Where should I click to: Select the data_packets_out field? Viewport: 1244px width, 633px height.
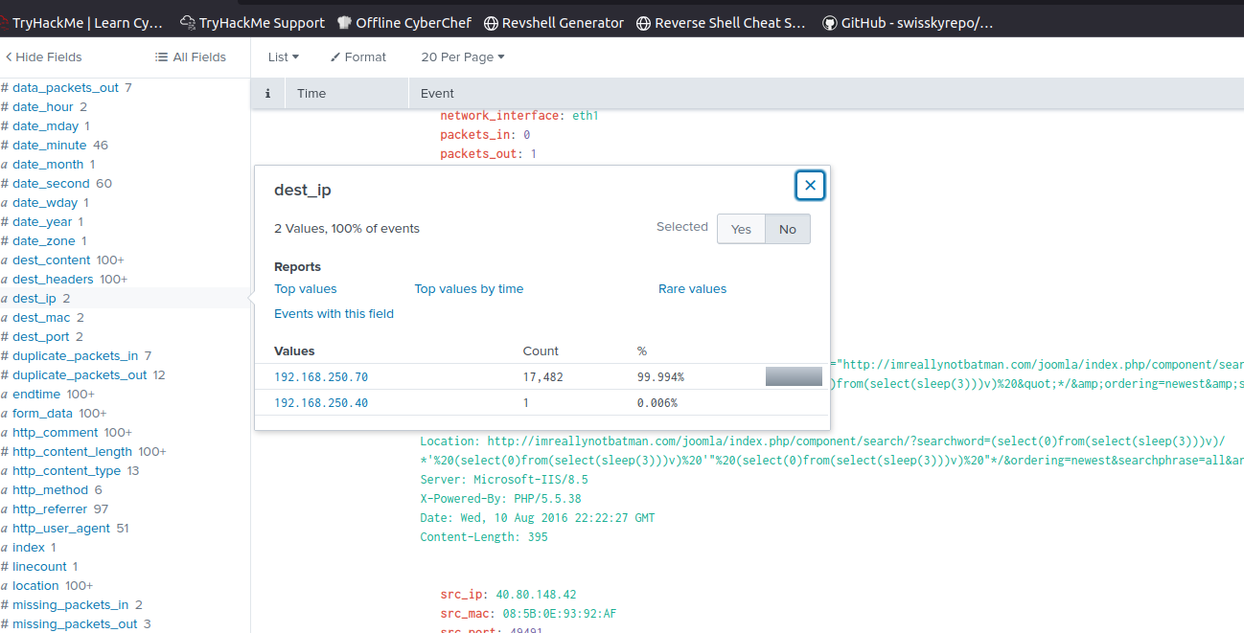click(x=65, y=88)
